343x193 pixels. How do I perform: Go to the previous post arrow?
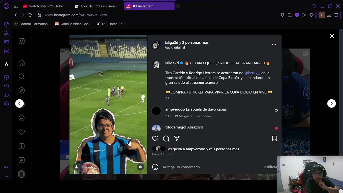20,103
